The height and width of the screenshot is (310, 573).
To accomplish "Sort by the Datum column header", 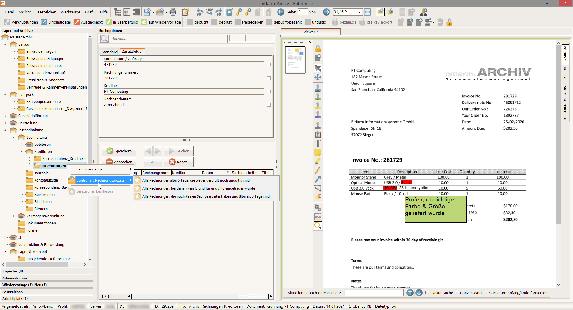I will pos(215,173).
